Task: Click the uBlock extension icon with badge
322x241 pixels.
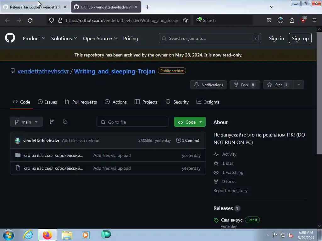Action: [303, 20]
